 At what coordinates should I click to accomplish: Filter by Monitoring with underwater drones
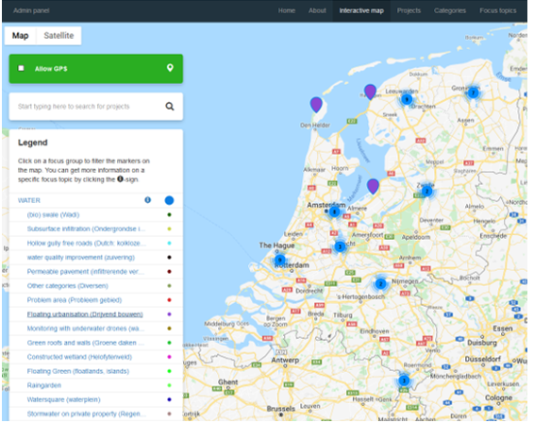click(86, 329)
